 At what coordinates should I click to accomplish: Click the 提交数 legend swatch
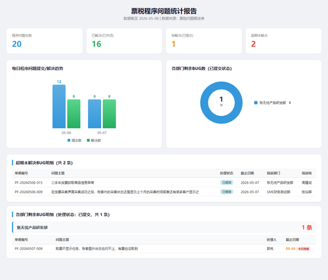tap(69, 140)
